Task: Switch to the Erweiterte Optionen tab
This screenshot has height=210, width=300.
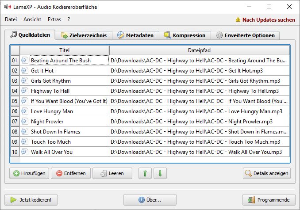Action: click(x=245, y=35)
